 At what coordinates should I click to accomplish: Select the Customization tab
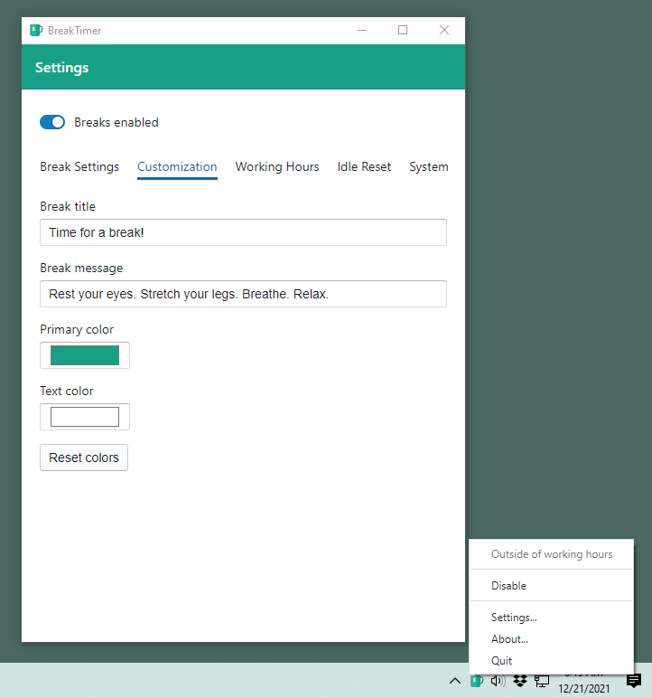coord(177,167)
